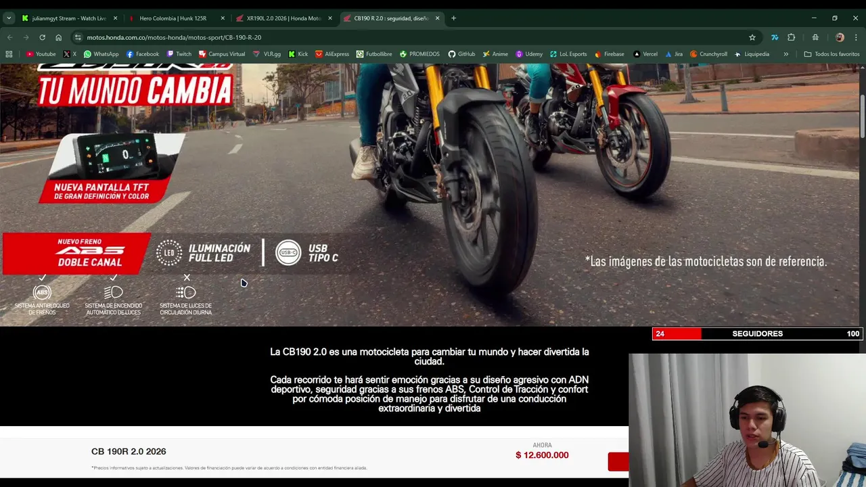866x487 pixels.
Task: Open AliExpress bookmark
Action: click(x=332, y=54)
